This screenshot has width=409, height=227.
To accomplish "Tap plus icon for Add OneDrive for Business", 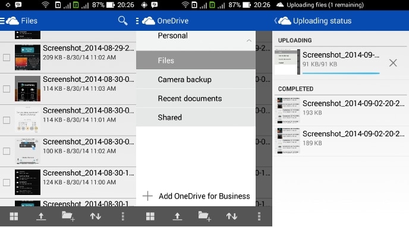I will tap(147, 196).
